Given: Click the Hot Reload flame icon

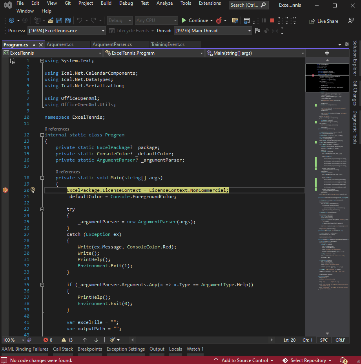Looking at the screenshot, I should pyautogui.click(x=220, y=20).
